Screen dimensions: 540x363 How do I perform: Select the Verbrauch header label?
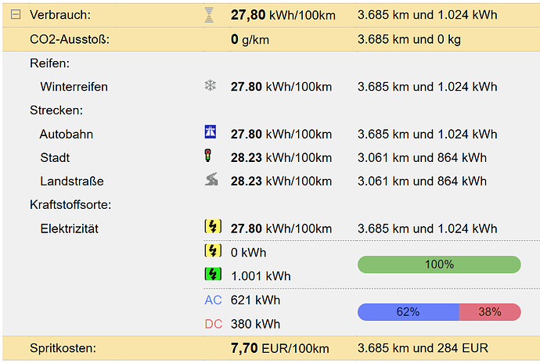click(x=60, y=15)
